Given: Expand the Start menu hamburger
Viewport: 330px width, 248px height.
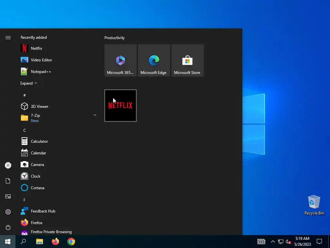Looking at the screenshot, I should tap(8, 37).
